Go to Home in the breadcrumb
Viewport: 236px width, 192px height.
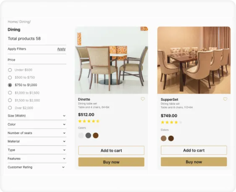[13, 22]
